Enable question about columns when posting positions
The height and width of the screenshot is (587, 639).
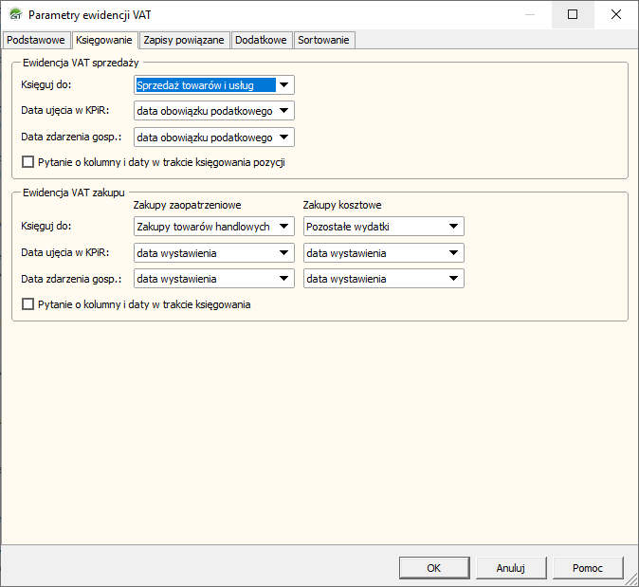27,162
